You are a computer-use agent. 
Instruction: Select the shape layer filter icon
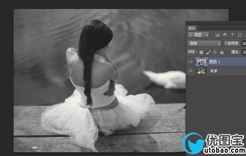pyautogui.click(x=240, y=35)
